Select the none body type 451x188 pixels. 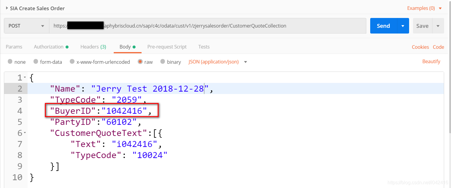(10, 62)
